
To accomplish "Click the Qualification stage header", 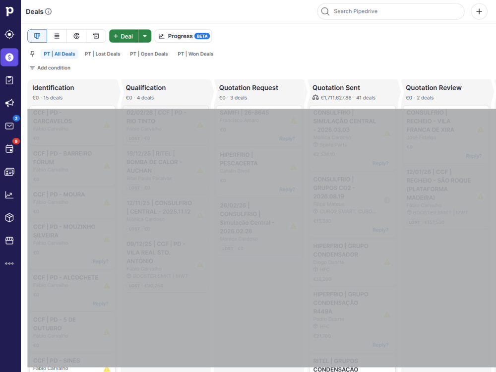I will (x=146, y=88).
